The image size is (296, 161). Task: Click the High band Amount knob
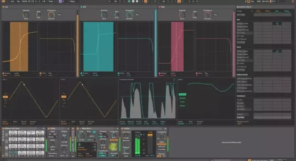[182, 15]
